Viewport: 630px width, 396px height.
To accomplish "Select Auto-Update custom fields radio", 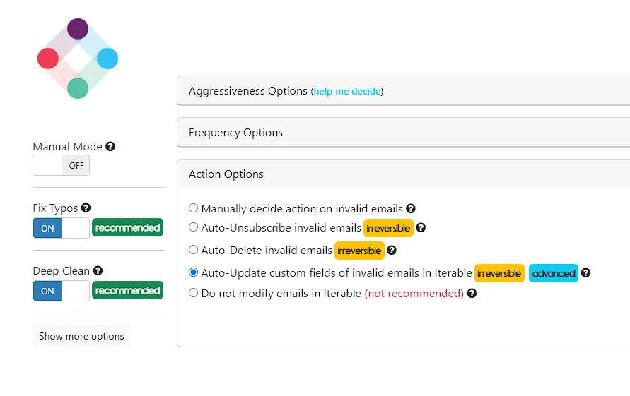I will (193, 272).
